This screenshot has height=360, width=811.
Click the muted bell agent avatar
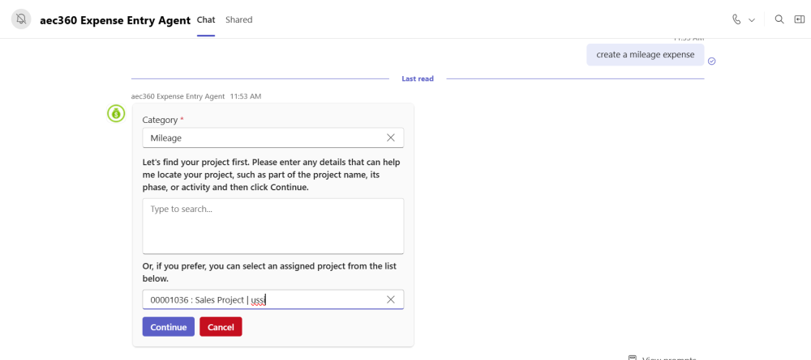point(21,19)
